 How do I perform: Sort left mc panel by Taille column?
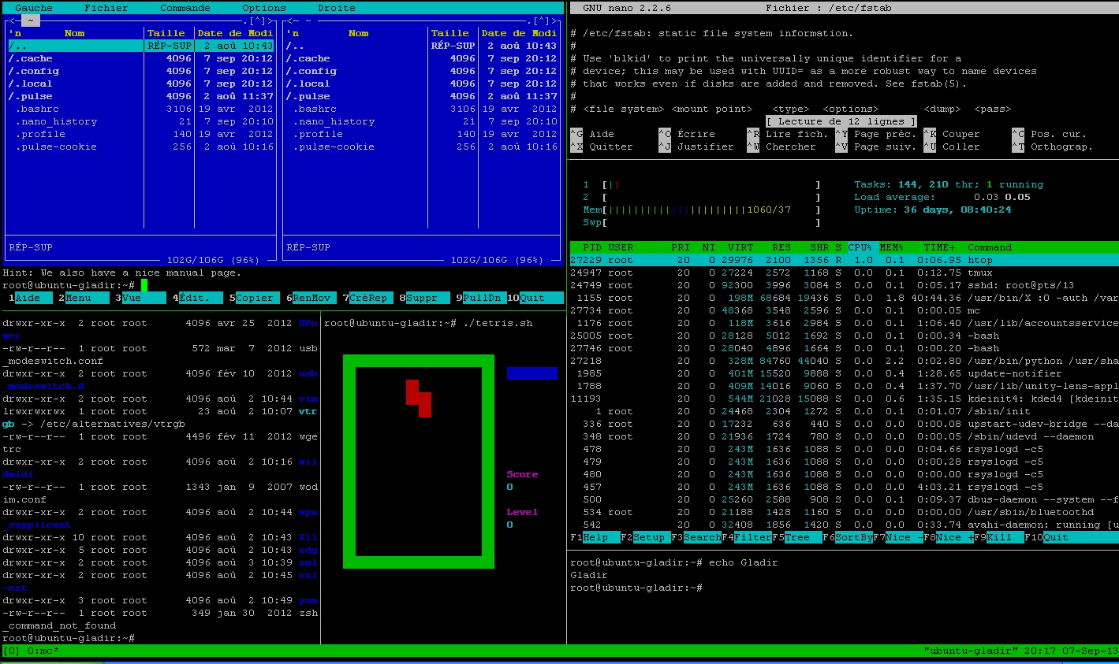click(x=166, y=33)
